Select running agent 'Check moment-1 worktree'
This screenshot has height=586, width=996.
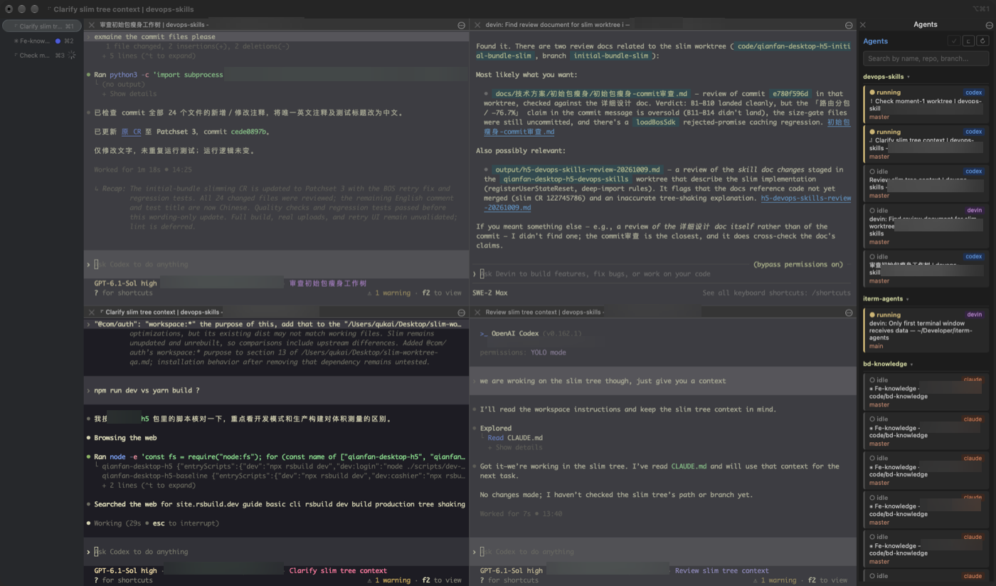point(926,104)
